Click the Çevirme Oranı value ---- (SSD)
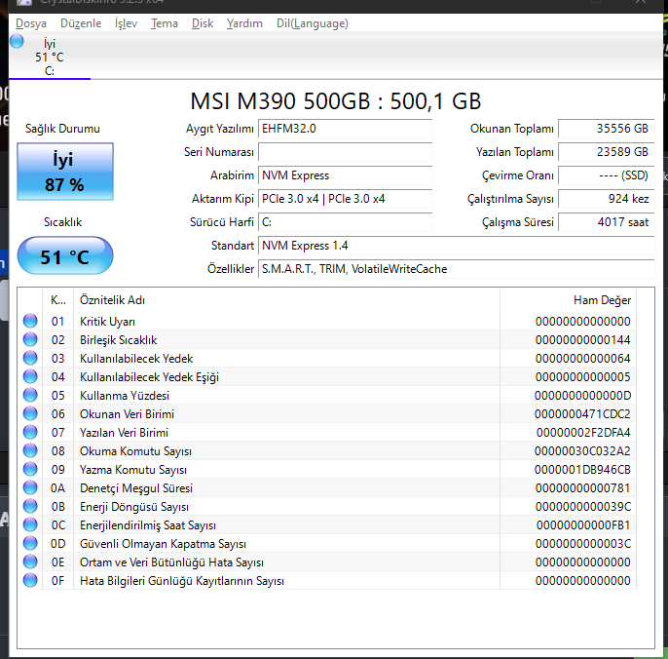The height and width of the screenshot is (659, 668). pos(607,175)
